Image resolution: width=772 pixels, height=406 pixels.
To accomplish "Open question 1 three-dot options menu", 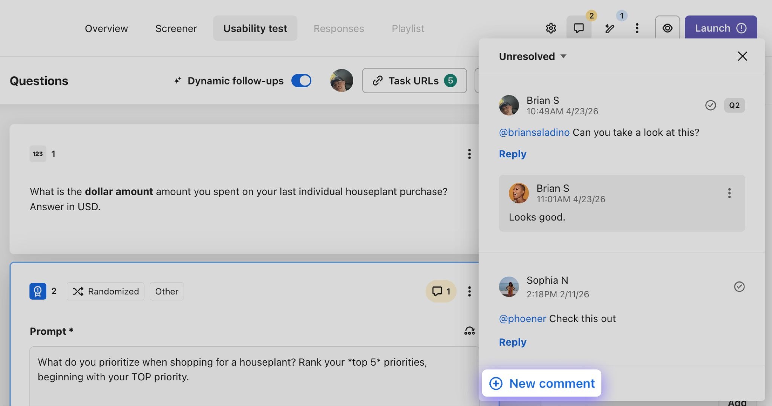I will click(x=469, y=154).
